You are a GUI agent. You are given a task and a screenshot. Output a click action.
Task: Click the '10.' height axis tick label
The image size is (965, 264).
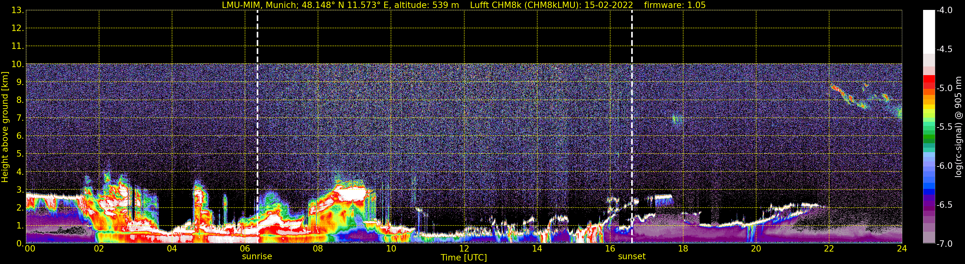click(18, 64)
